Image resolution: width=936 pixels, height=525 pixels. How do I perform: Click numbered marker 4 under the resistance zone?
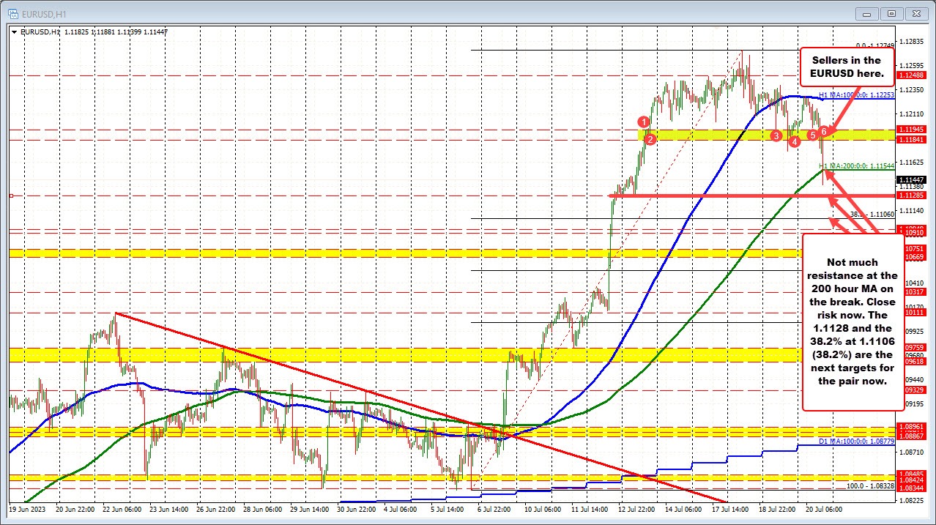coord(795,141)
